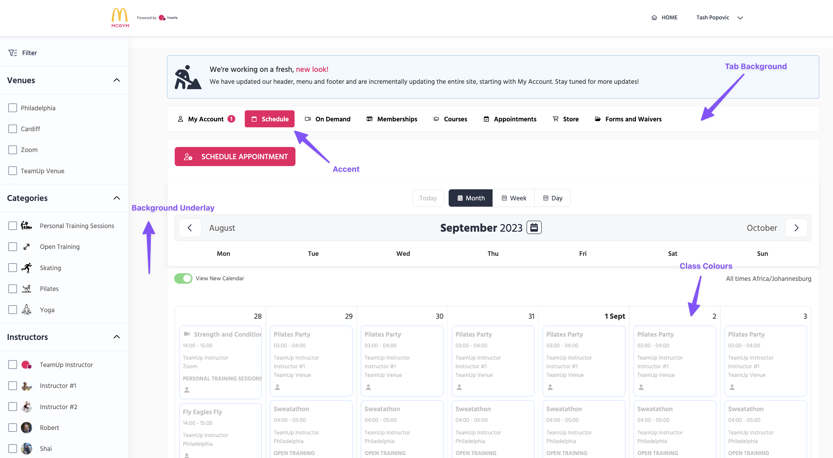Switch to Month view

[470, 198]
